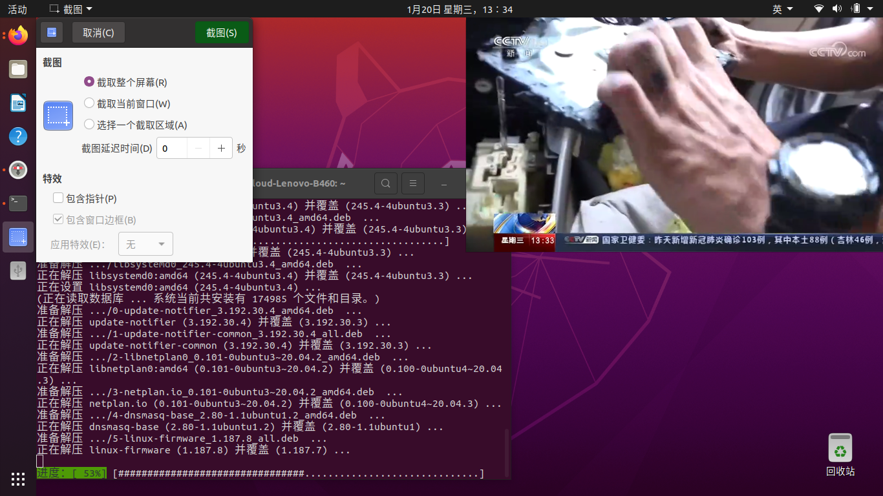Click the terminal search icon
The image size is (883, 496).
(x=386, y=184)
